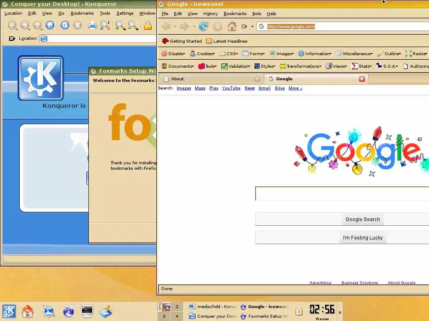The height and width of the screenshot is (321, 429).
Task: Select Foxmarks Setup taskbar entry
Action: [264, 316]
